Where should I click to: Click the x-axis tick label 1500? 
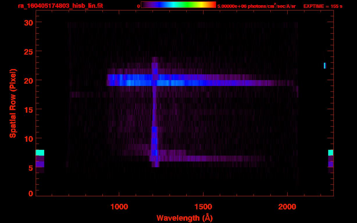tap(203, 207)
